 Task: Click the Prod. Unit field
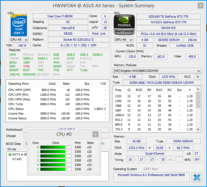(99, 34)
